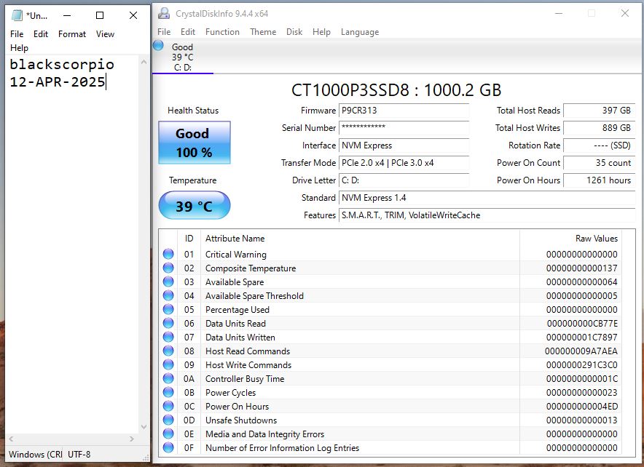
Task: Click status orb for Host Read Commands row
Action: pos(168,351)
